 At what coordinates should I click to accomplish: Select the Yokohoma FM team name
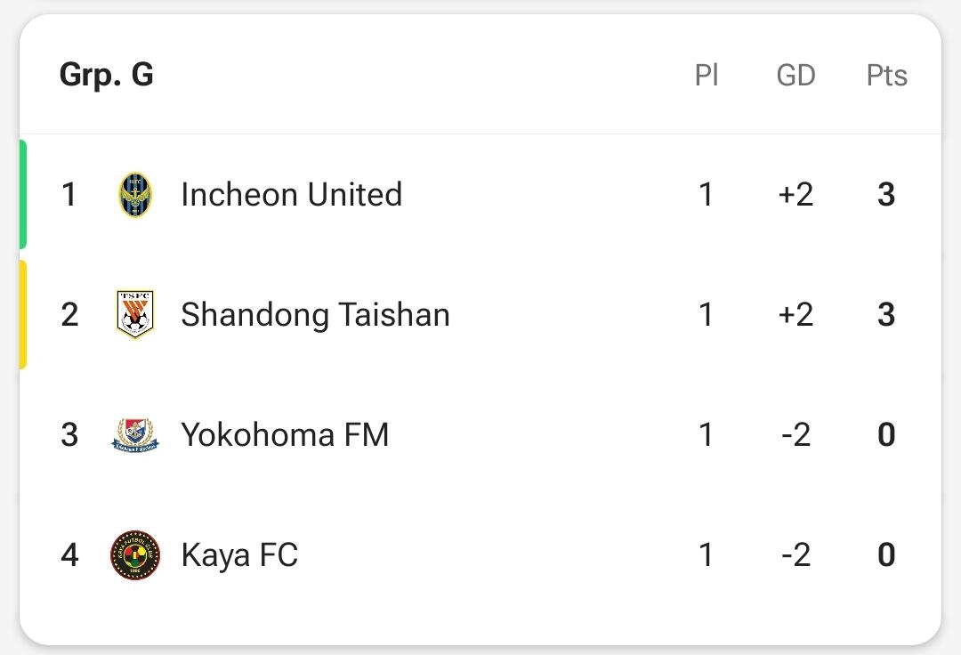pyautogui.click(x=285, y=435)
